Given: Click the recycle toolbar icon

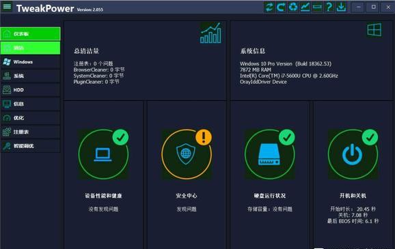Looking at the screenshot, I should click(x=293, y=7).
